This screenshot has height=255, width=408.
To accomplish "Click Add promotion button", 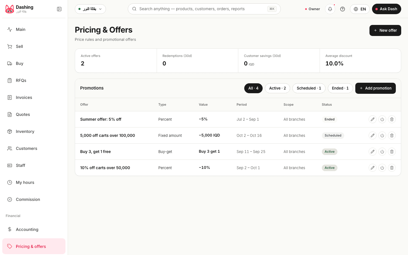I will pos(375,88).
